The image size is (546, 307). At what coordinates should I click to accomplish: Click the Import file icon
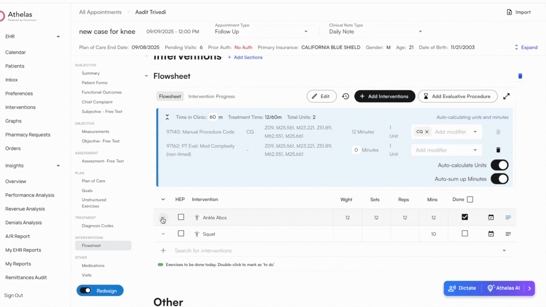[509, 12]
